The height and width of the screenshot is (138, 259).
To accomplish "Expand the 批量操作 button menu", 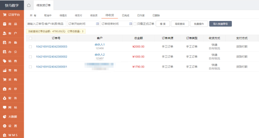I will 199,24.
